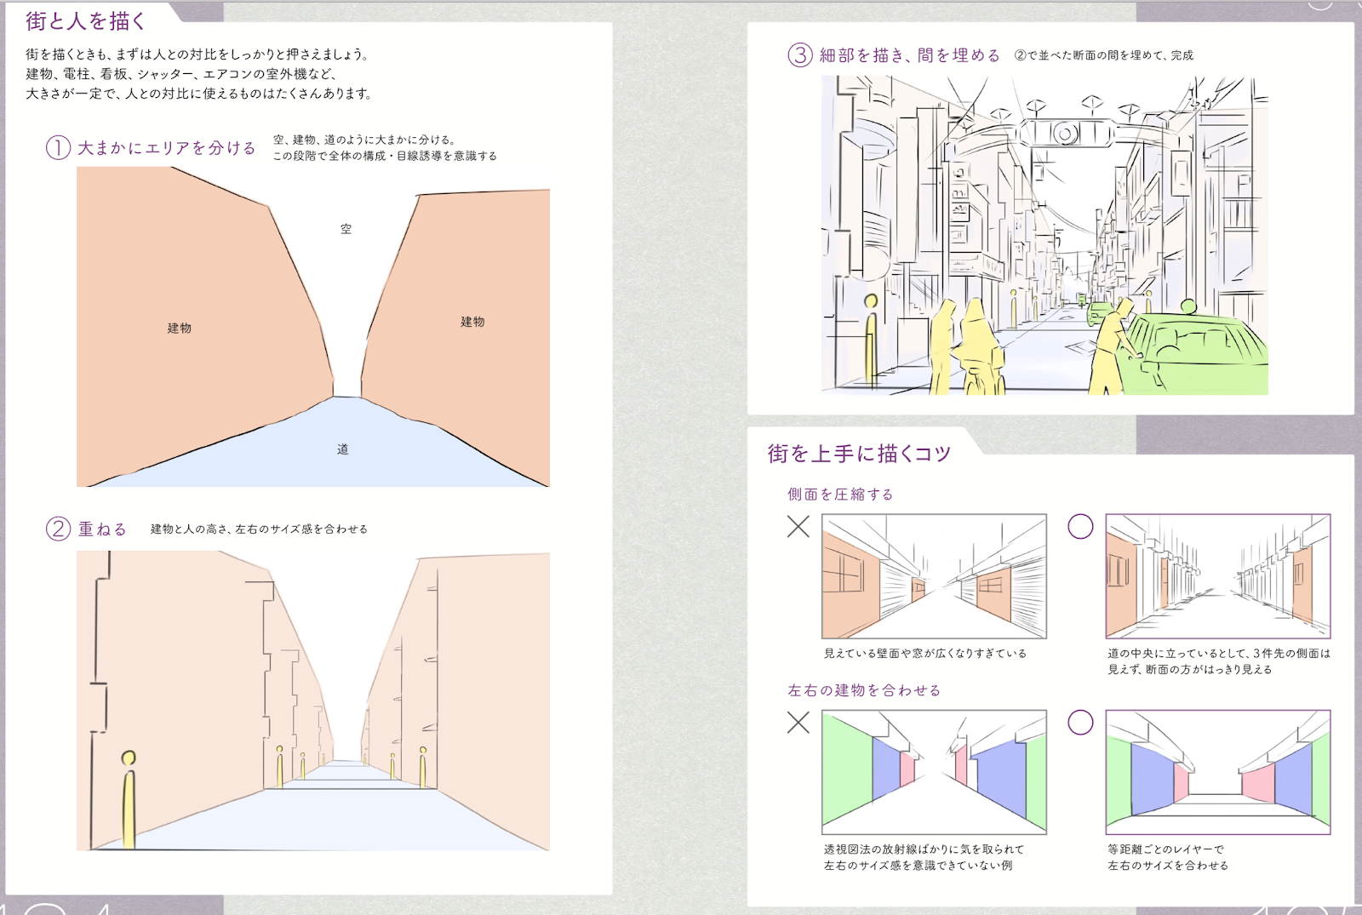Viewport: 1362px width, 915px height.
Task: Click the circle mark beside compressed-side good example
Action: (x=1080, y=527)
